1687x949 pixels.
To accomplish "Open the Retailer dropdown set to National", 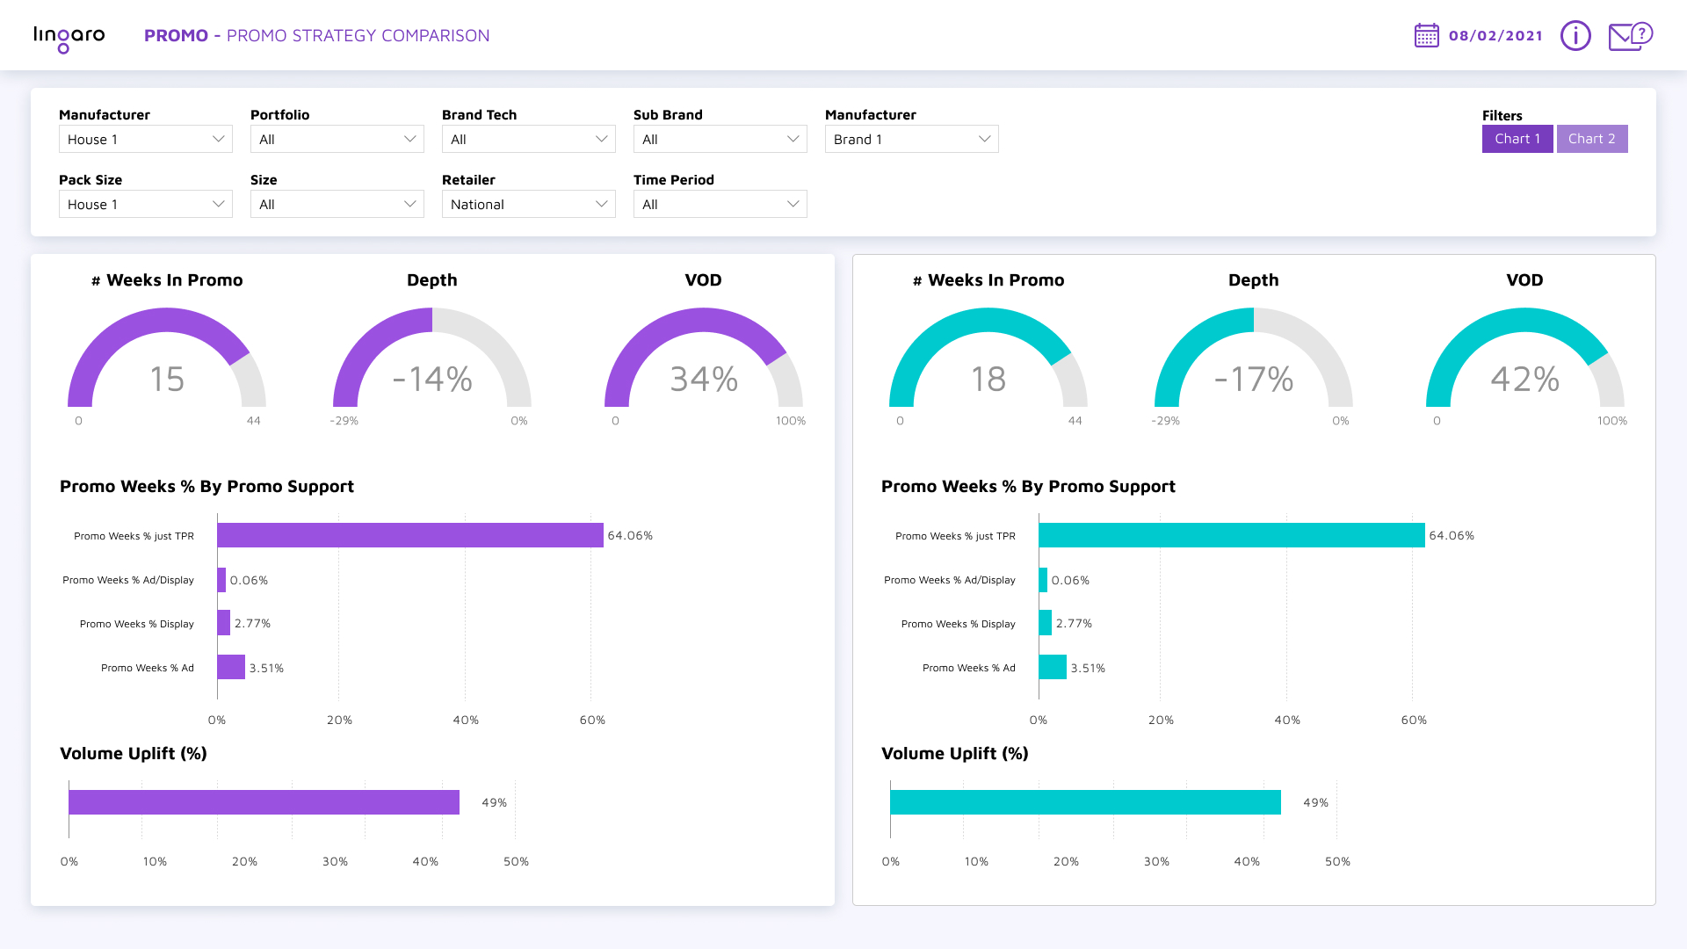I will pos(528,204).
